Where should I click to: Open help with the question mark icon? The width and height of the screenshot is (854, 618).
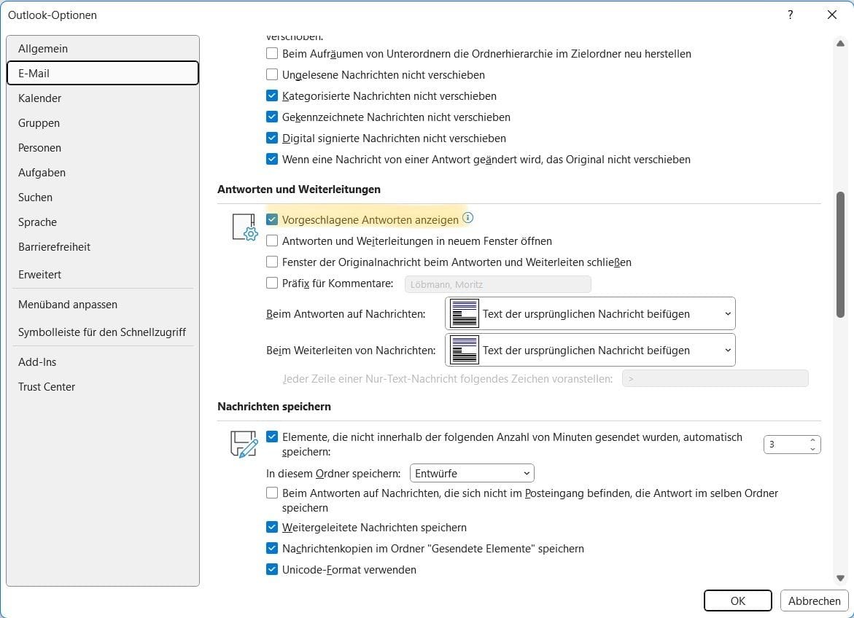pyautogui.click(x=791, y=15)
